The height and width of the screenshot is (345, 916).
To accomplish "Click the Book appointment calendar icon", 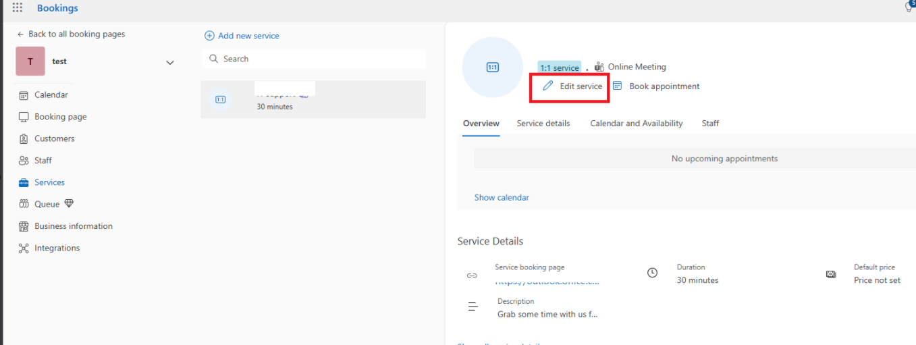I will [x=617, y=86].
